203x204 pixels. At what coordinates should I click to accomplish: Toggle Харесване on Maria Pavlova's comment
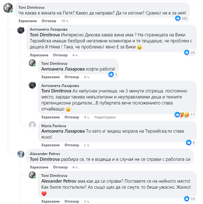coord(50,145)
